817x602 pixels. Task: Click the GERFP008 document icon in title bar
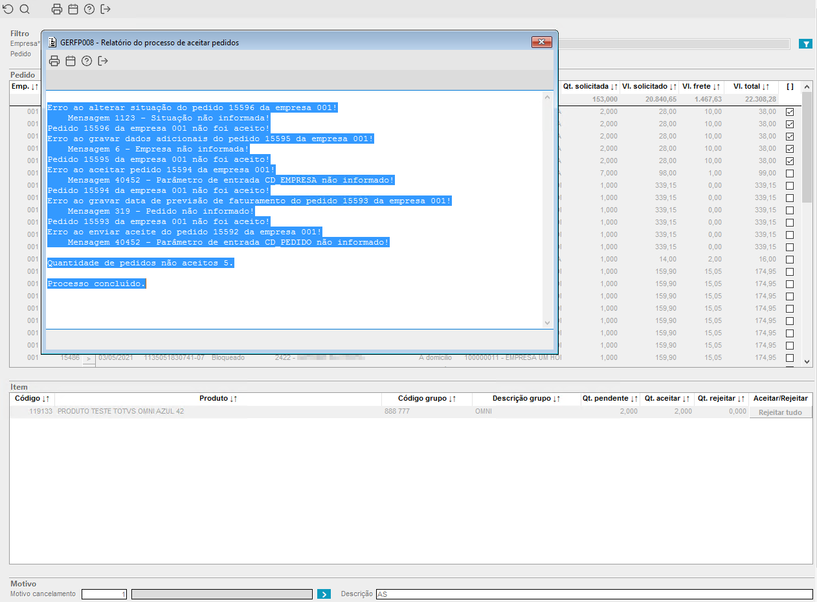click(52, 42)
